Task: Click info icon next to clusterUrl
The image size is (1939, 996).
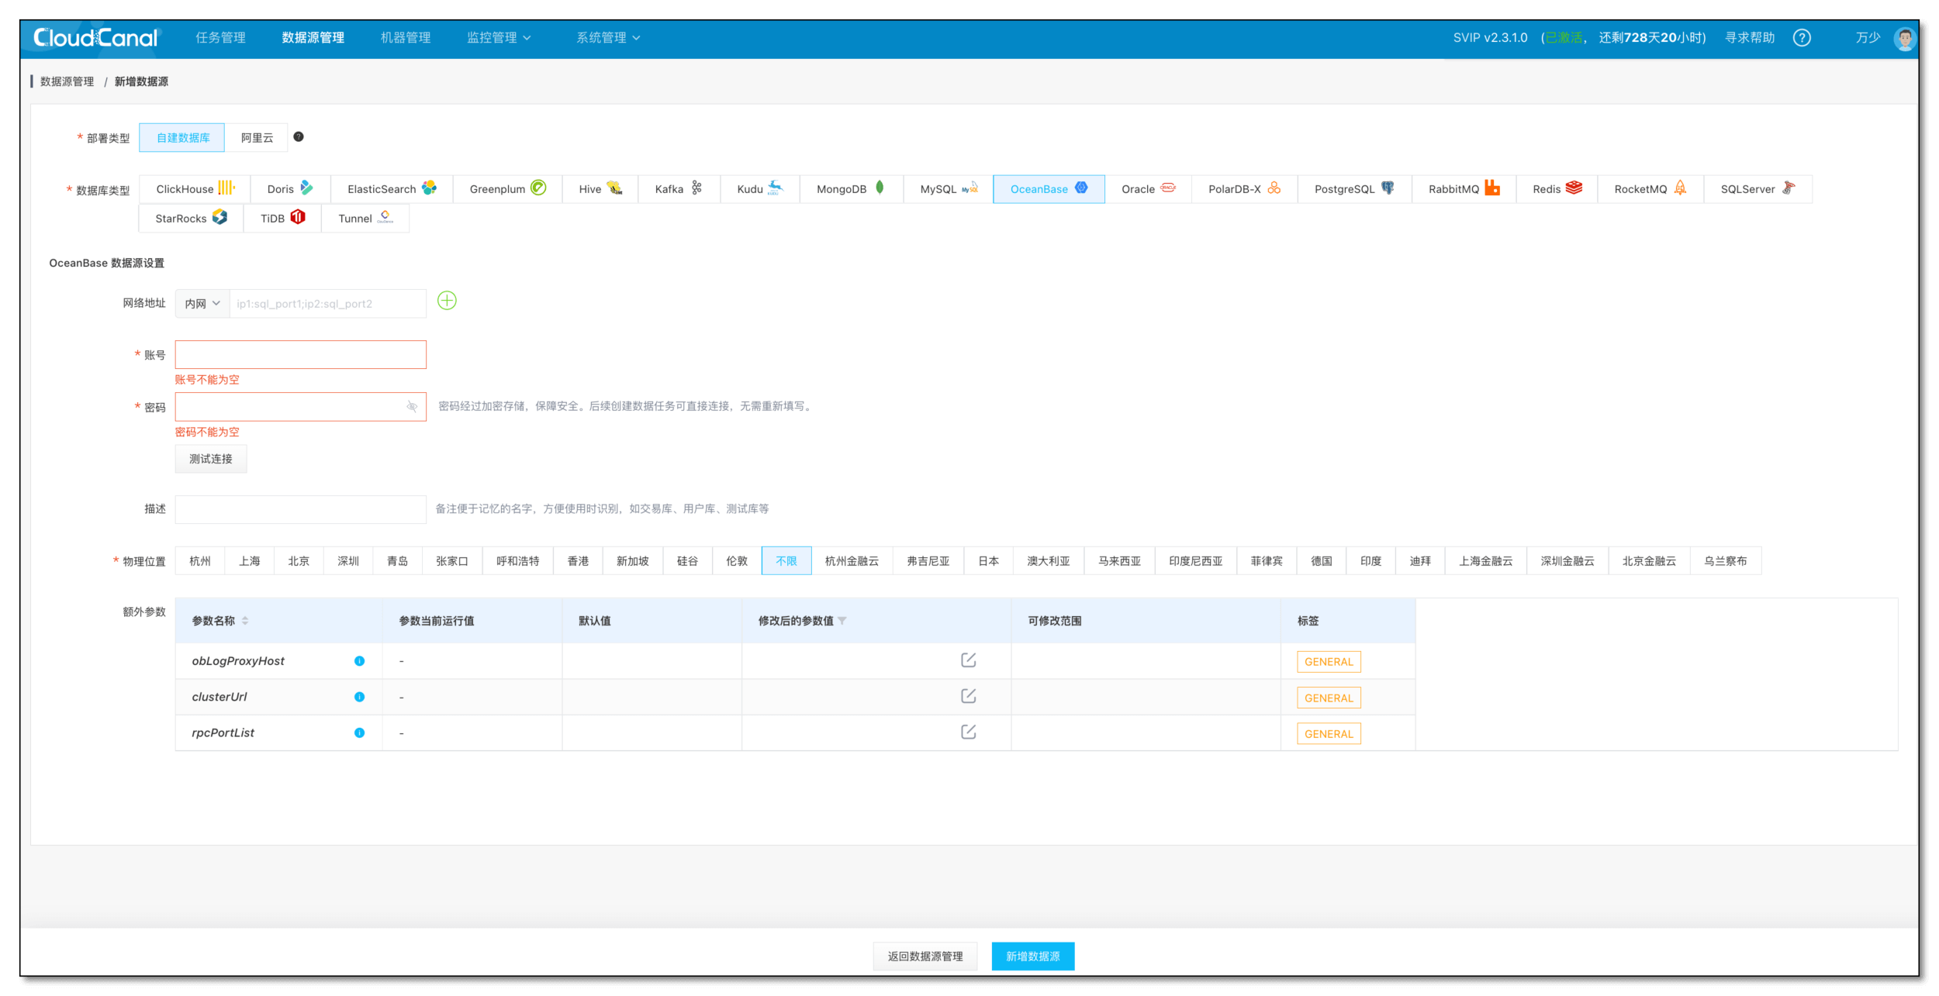Action: pos(359,697)
